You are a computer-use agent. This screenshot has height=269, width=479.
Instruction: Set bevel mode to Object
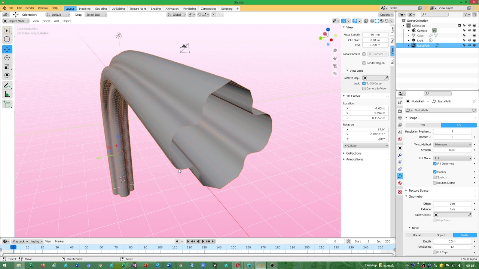coord(441,235)
